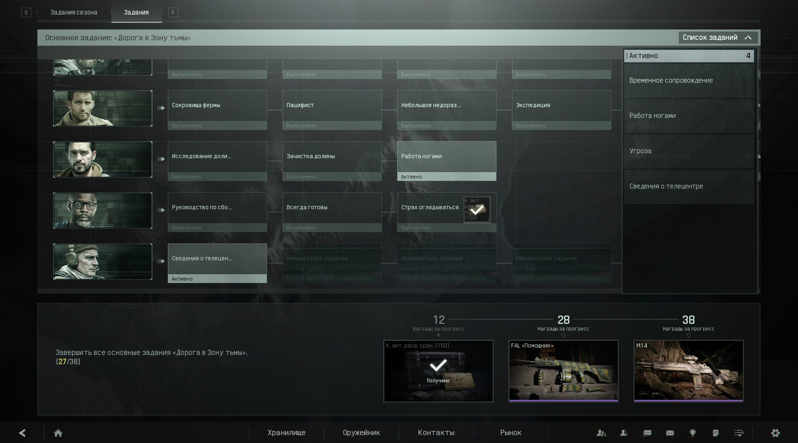
Task: Open the «Зачистка долины» task card
Action: tap(332, 161)
